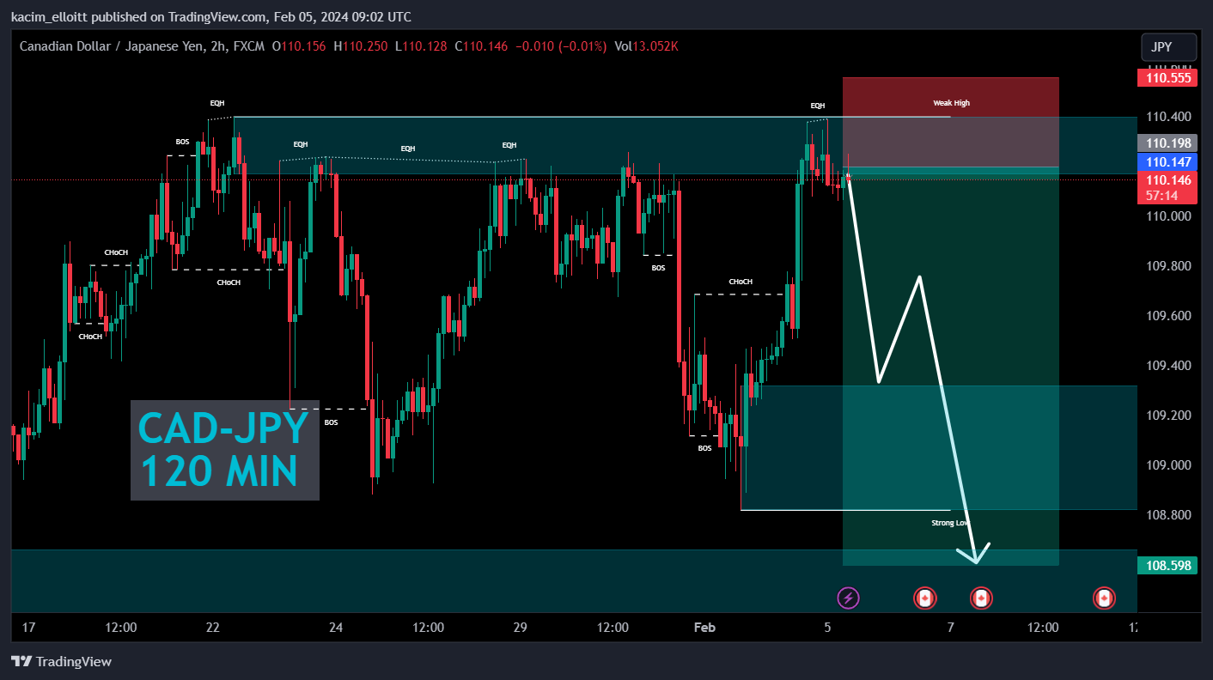This screenshot has width=1213, height=680.
Task: Click the 57:14 candle countdown timer
Action: click(x=1161, y=196)
